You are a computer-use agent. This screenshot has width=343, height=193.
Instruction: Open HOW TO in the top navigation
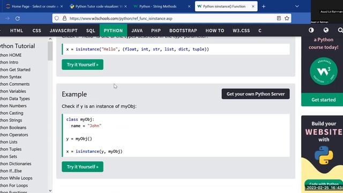[x=215, y=31]
